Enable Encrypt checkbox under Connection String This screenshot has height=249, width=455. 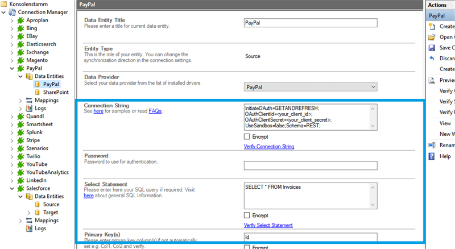coord(247,137)
